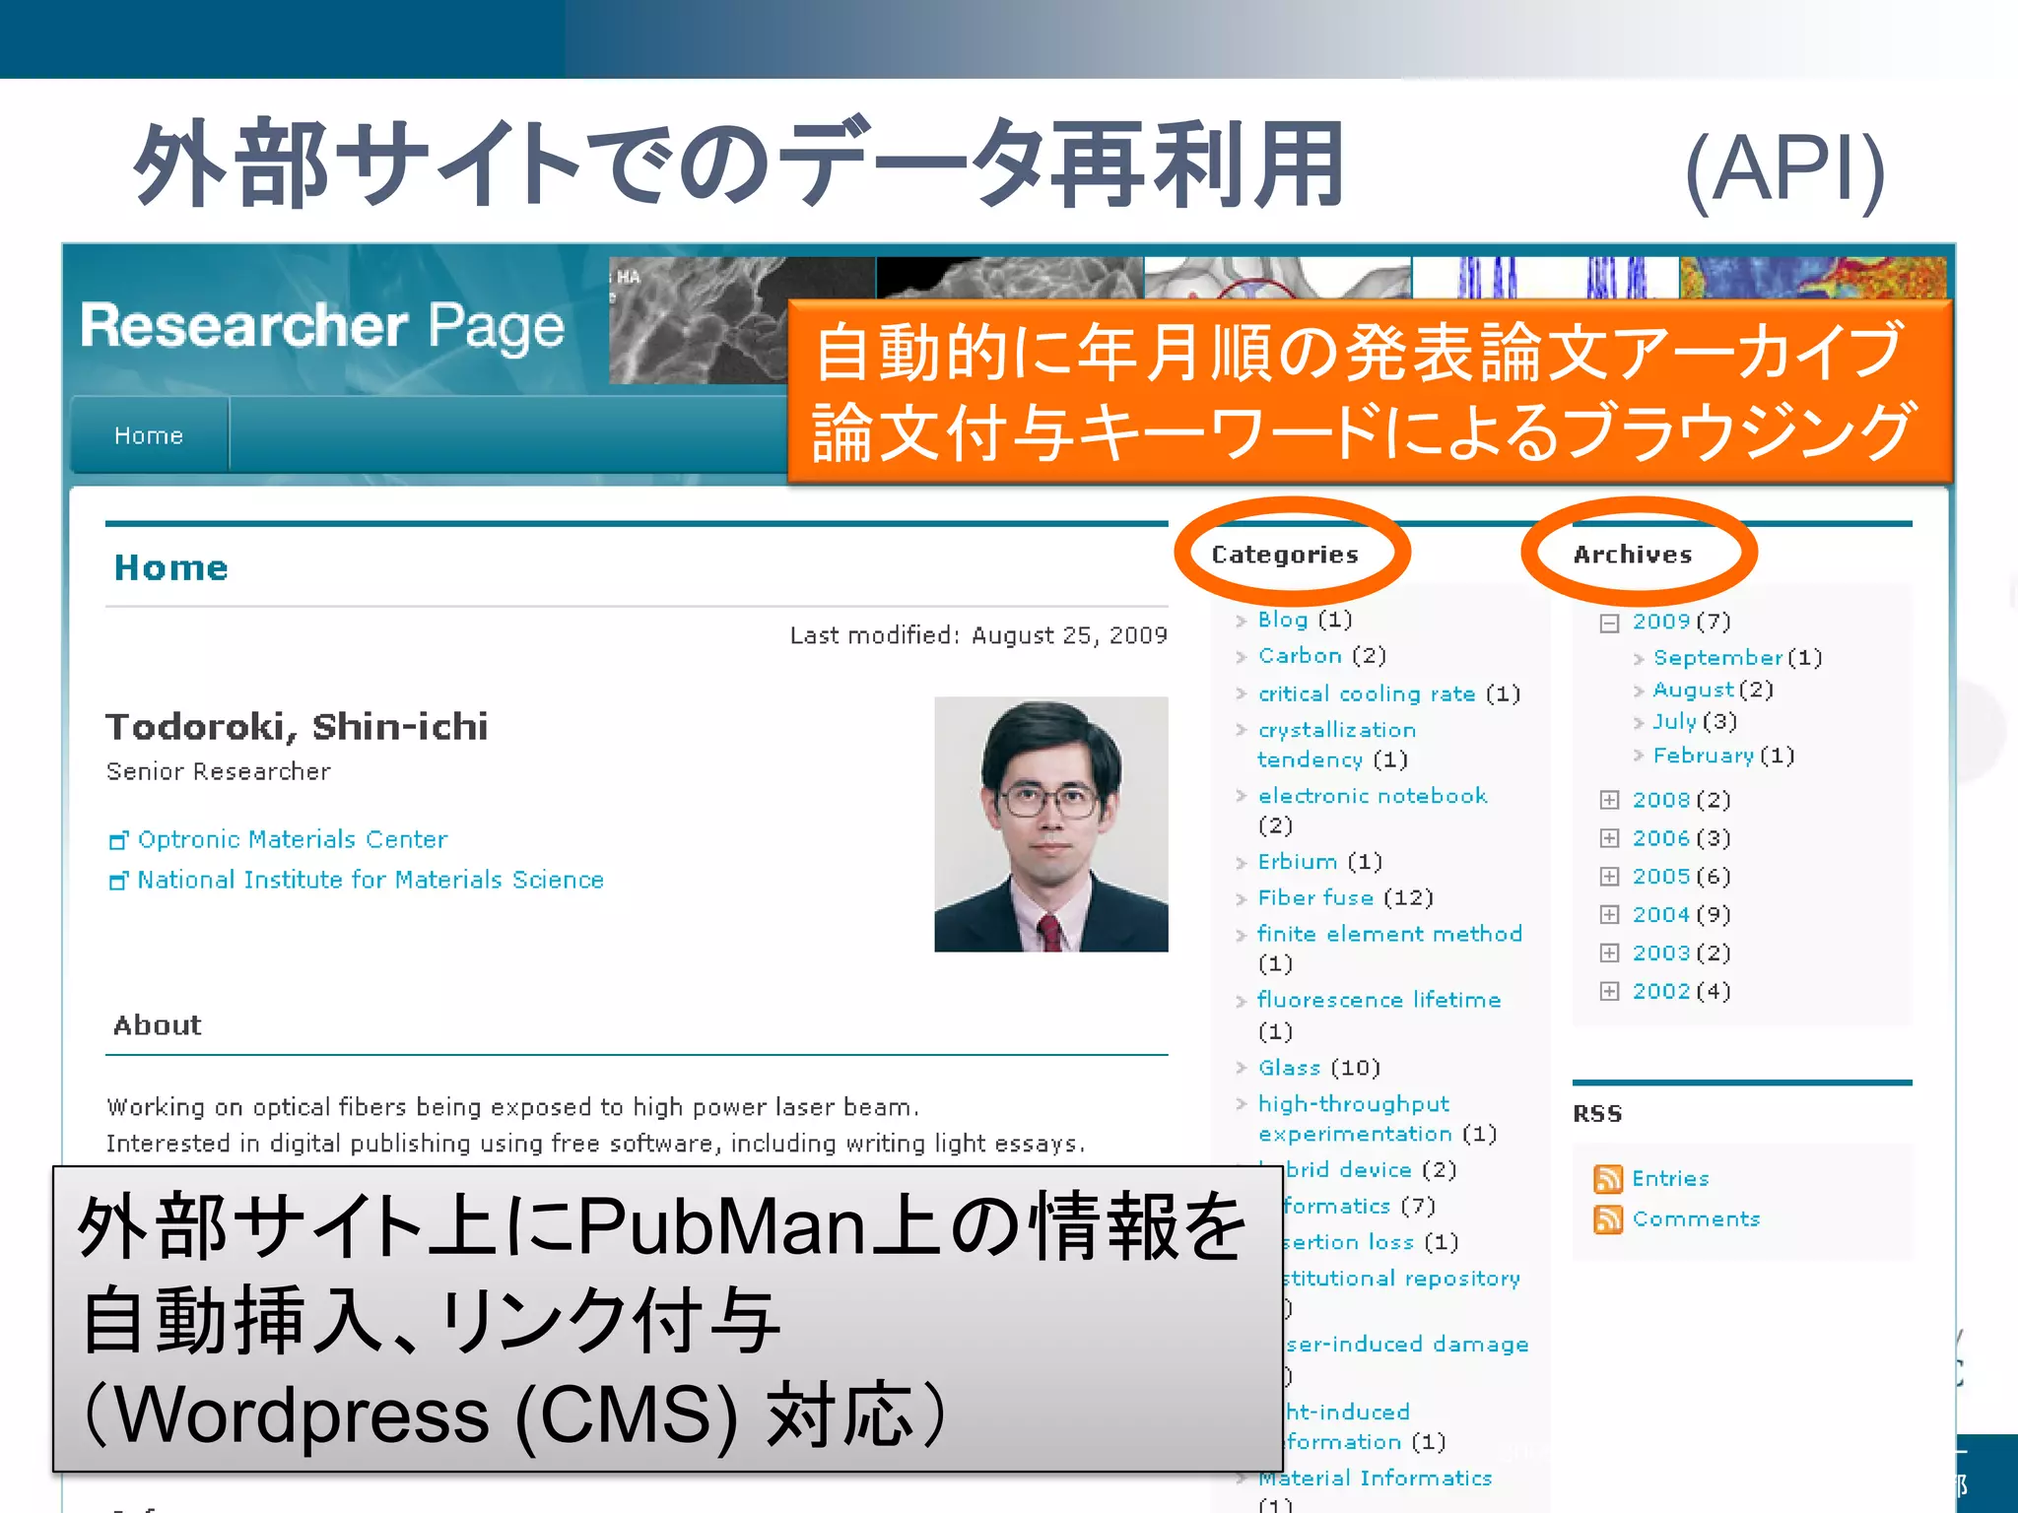
Task: Click arrow bullet beside February archive
Action: click(1639, 756)
